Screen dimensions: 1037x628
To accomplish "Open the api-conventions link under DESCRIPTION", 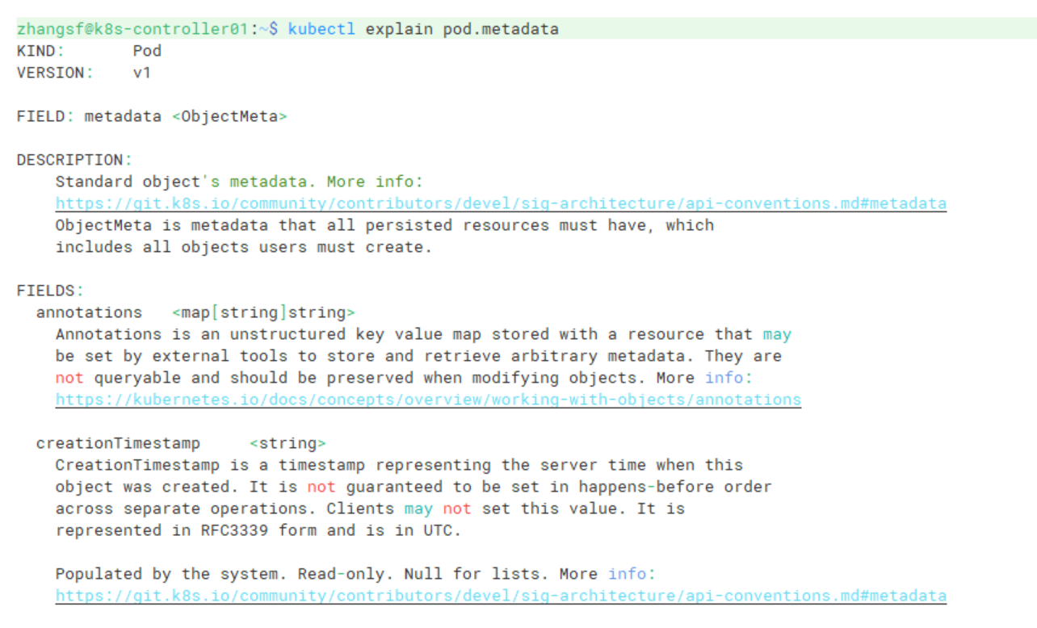I will 501,203.
